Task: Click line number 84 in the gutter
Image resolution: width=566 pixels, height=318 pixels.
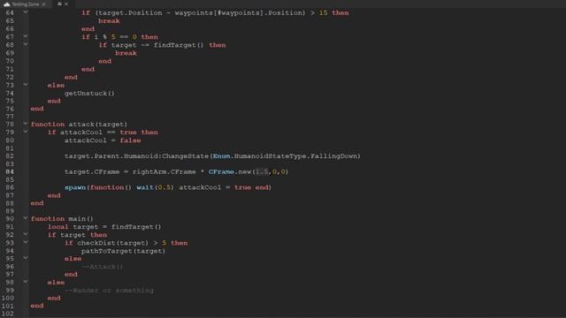Action: [10, 171]
